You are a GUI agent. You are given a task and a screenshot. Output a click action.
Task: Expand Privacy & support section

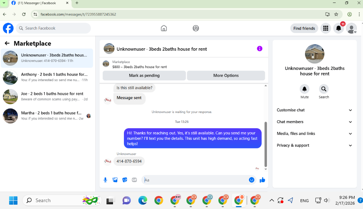314,145
